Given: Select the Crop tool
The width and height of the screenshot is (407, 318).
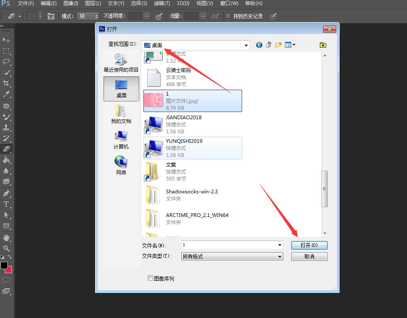Looking at the screenshot, I should (6, 83).
